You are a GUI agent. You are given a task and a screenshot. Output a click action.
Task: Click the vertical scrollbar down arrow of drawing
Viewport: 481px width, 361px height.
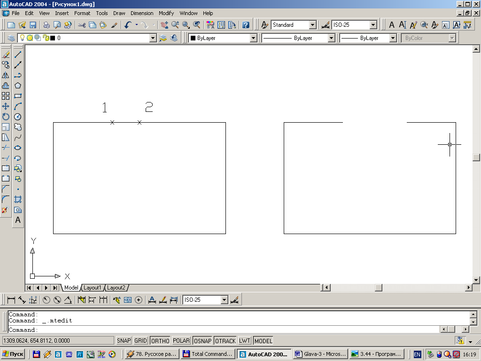(x=476, y=280)
